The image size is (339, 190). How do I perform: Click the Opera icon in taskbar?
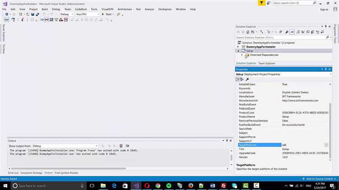point(147,185)
